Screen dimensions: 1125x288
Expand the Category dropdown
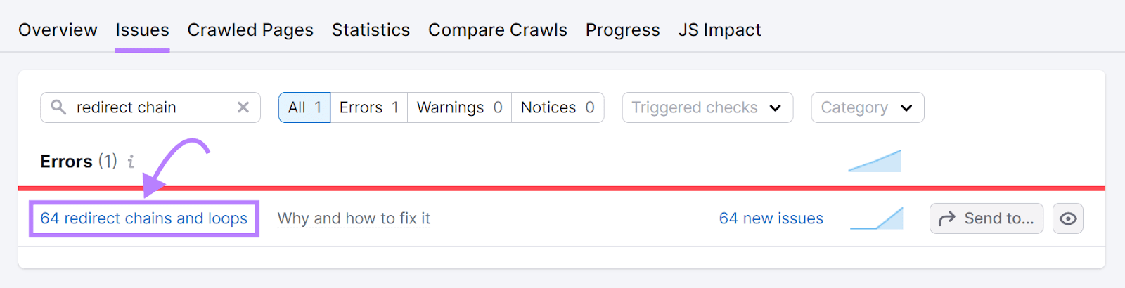click(868, 107)
